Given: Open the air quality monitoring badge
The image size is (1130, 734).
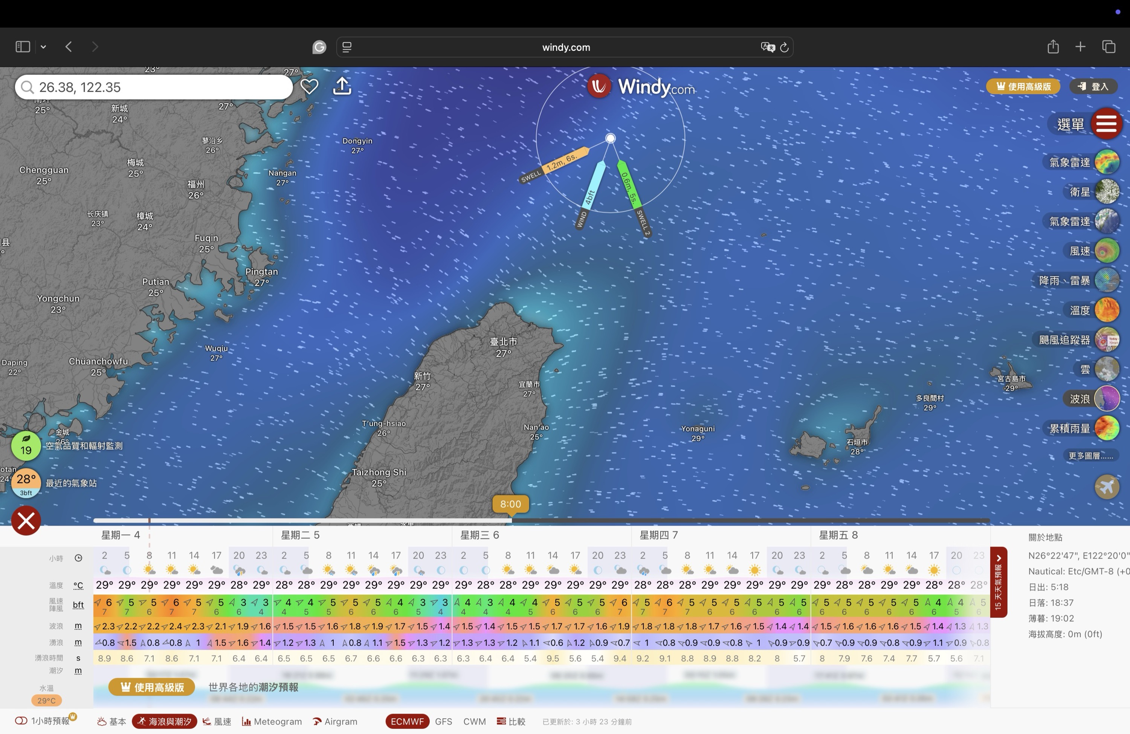Looking at the screenshot, I should 26,446.
